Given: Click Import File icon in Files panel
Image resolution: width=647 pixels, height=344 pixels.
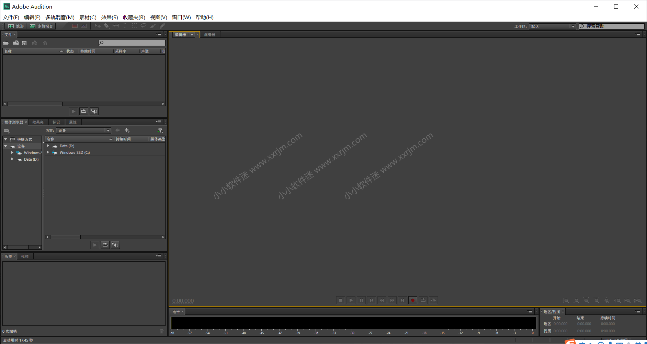Looking at the screenshot, I should point(15,43).
